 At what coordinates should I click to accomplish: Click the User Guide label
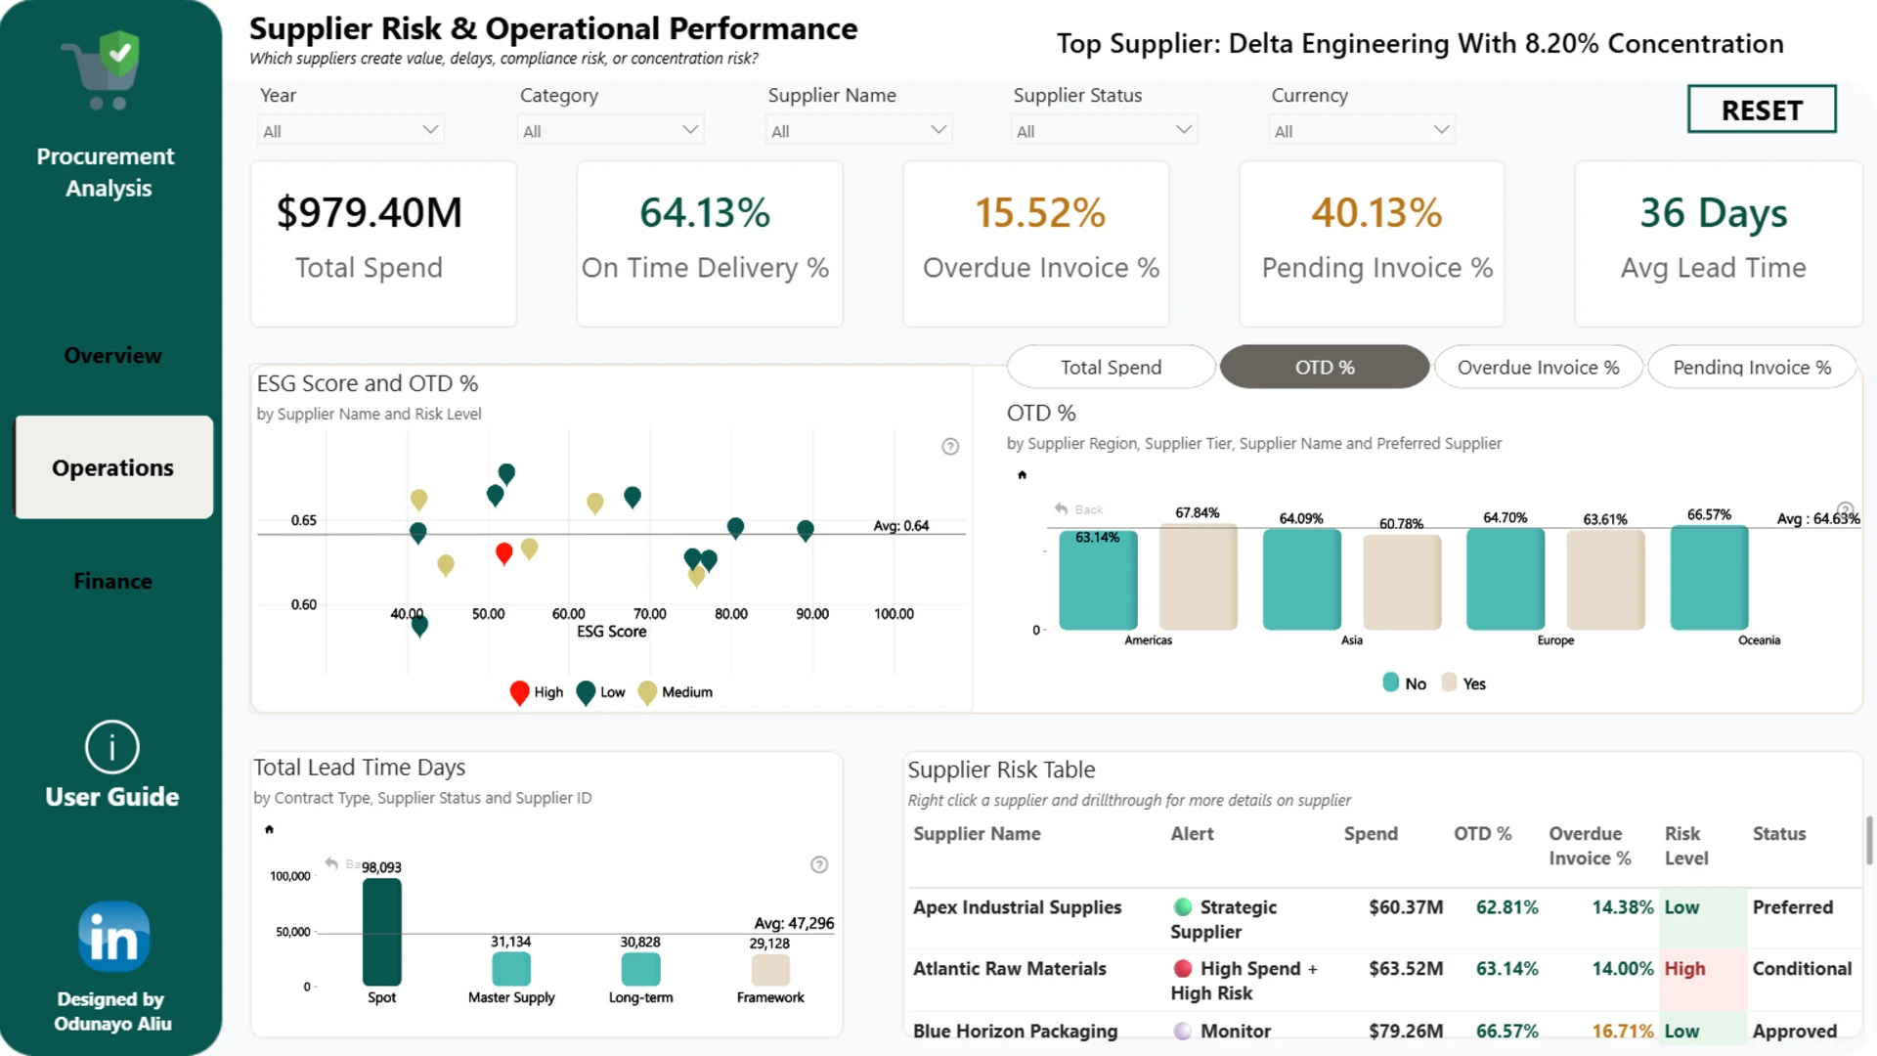pos(112,797)
